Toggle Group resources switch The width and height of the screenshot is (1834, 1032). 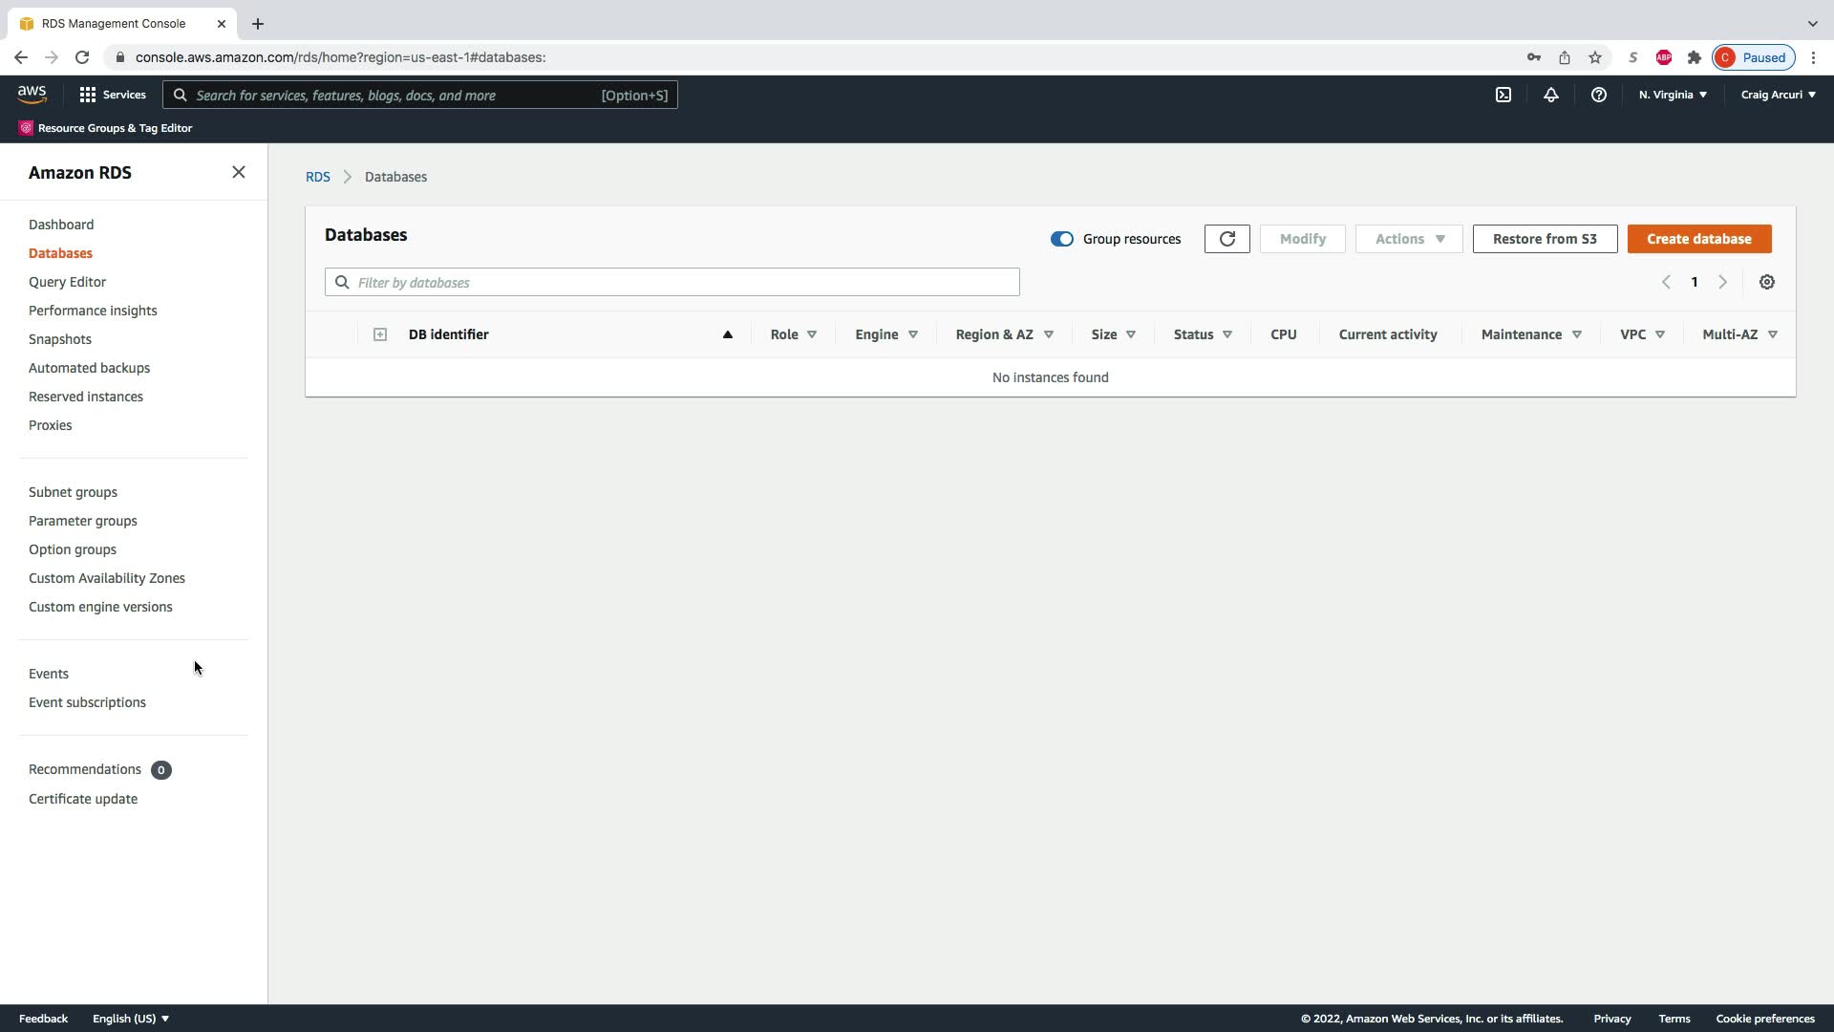[x=1061, y=239]
